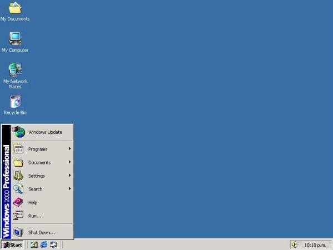Screen dimensions: 333x250
Task: Click the volume speaker tray icon
Action: [x=295, y=244]
